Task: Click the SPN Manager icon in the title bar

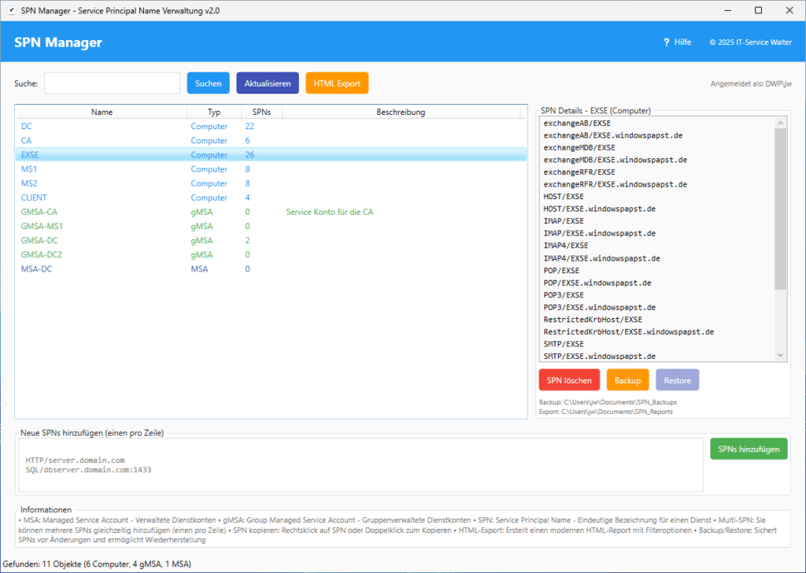Action: [11, 10]
